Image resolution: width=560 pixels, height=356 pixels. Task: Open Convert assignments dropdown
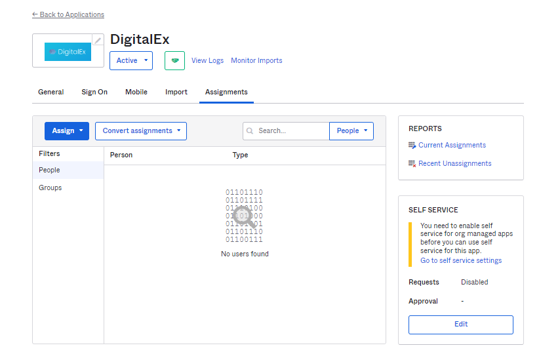point(141,131)
